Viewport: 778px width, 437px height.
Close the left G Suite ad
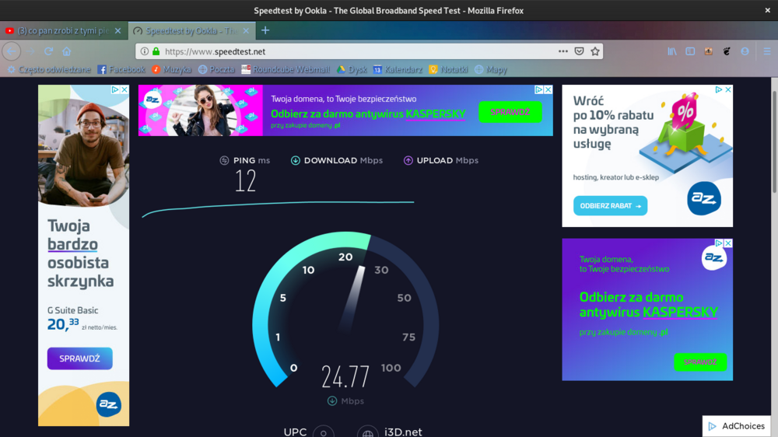124,89
